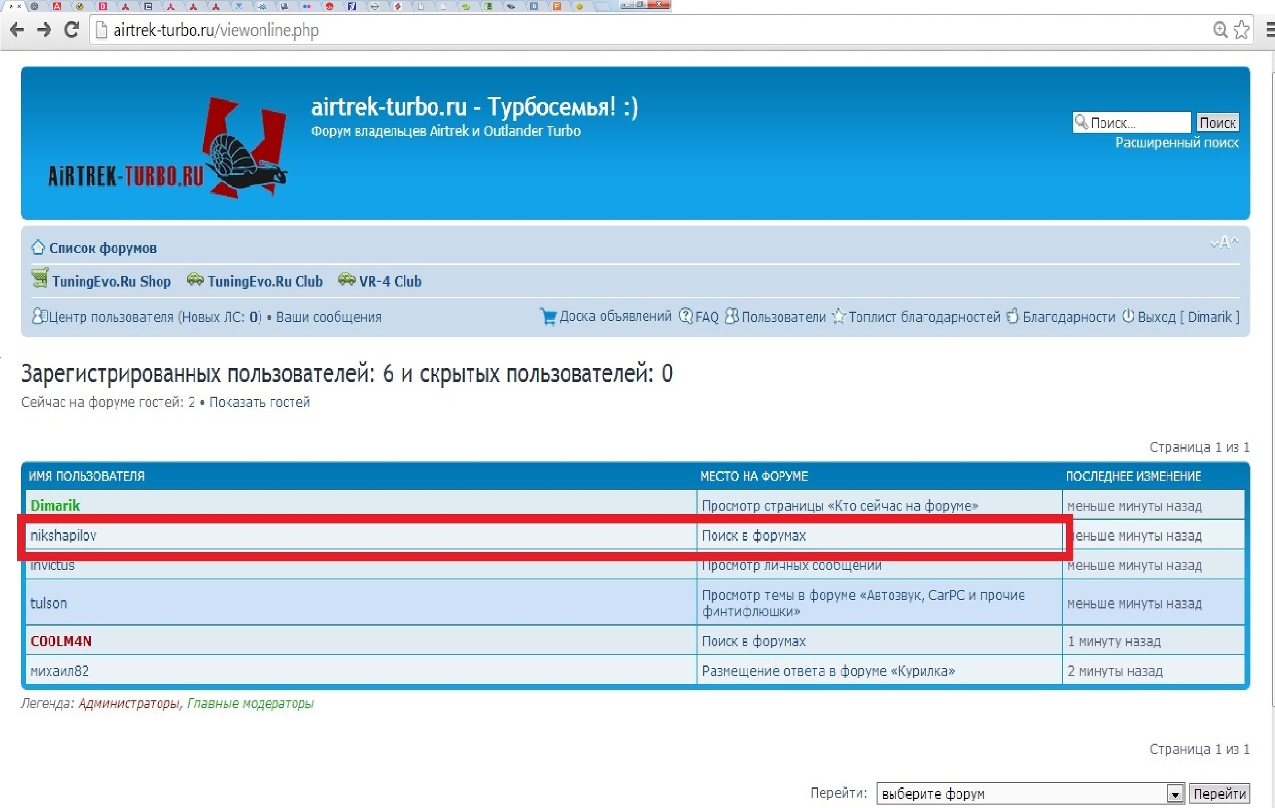Open Топлист благодарностей page
Viewport: 1275px width, 808px height.
click(x=924, y=317)
